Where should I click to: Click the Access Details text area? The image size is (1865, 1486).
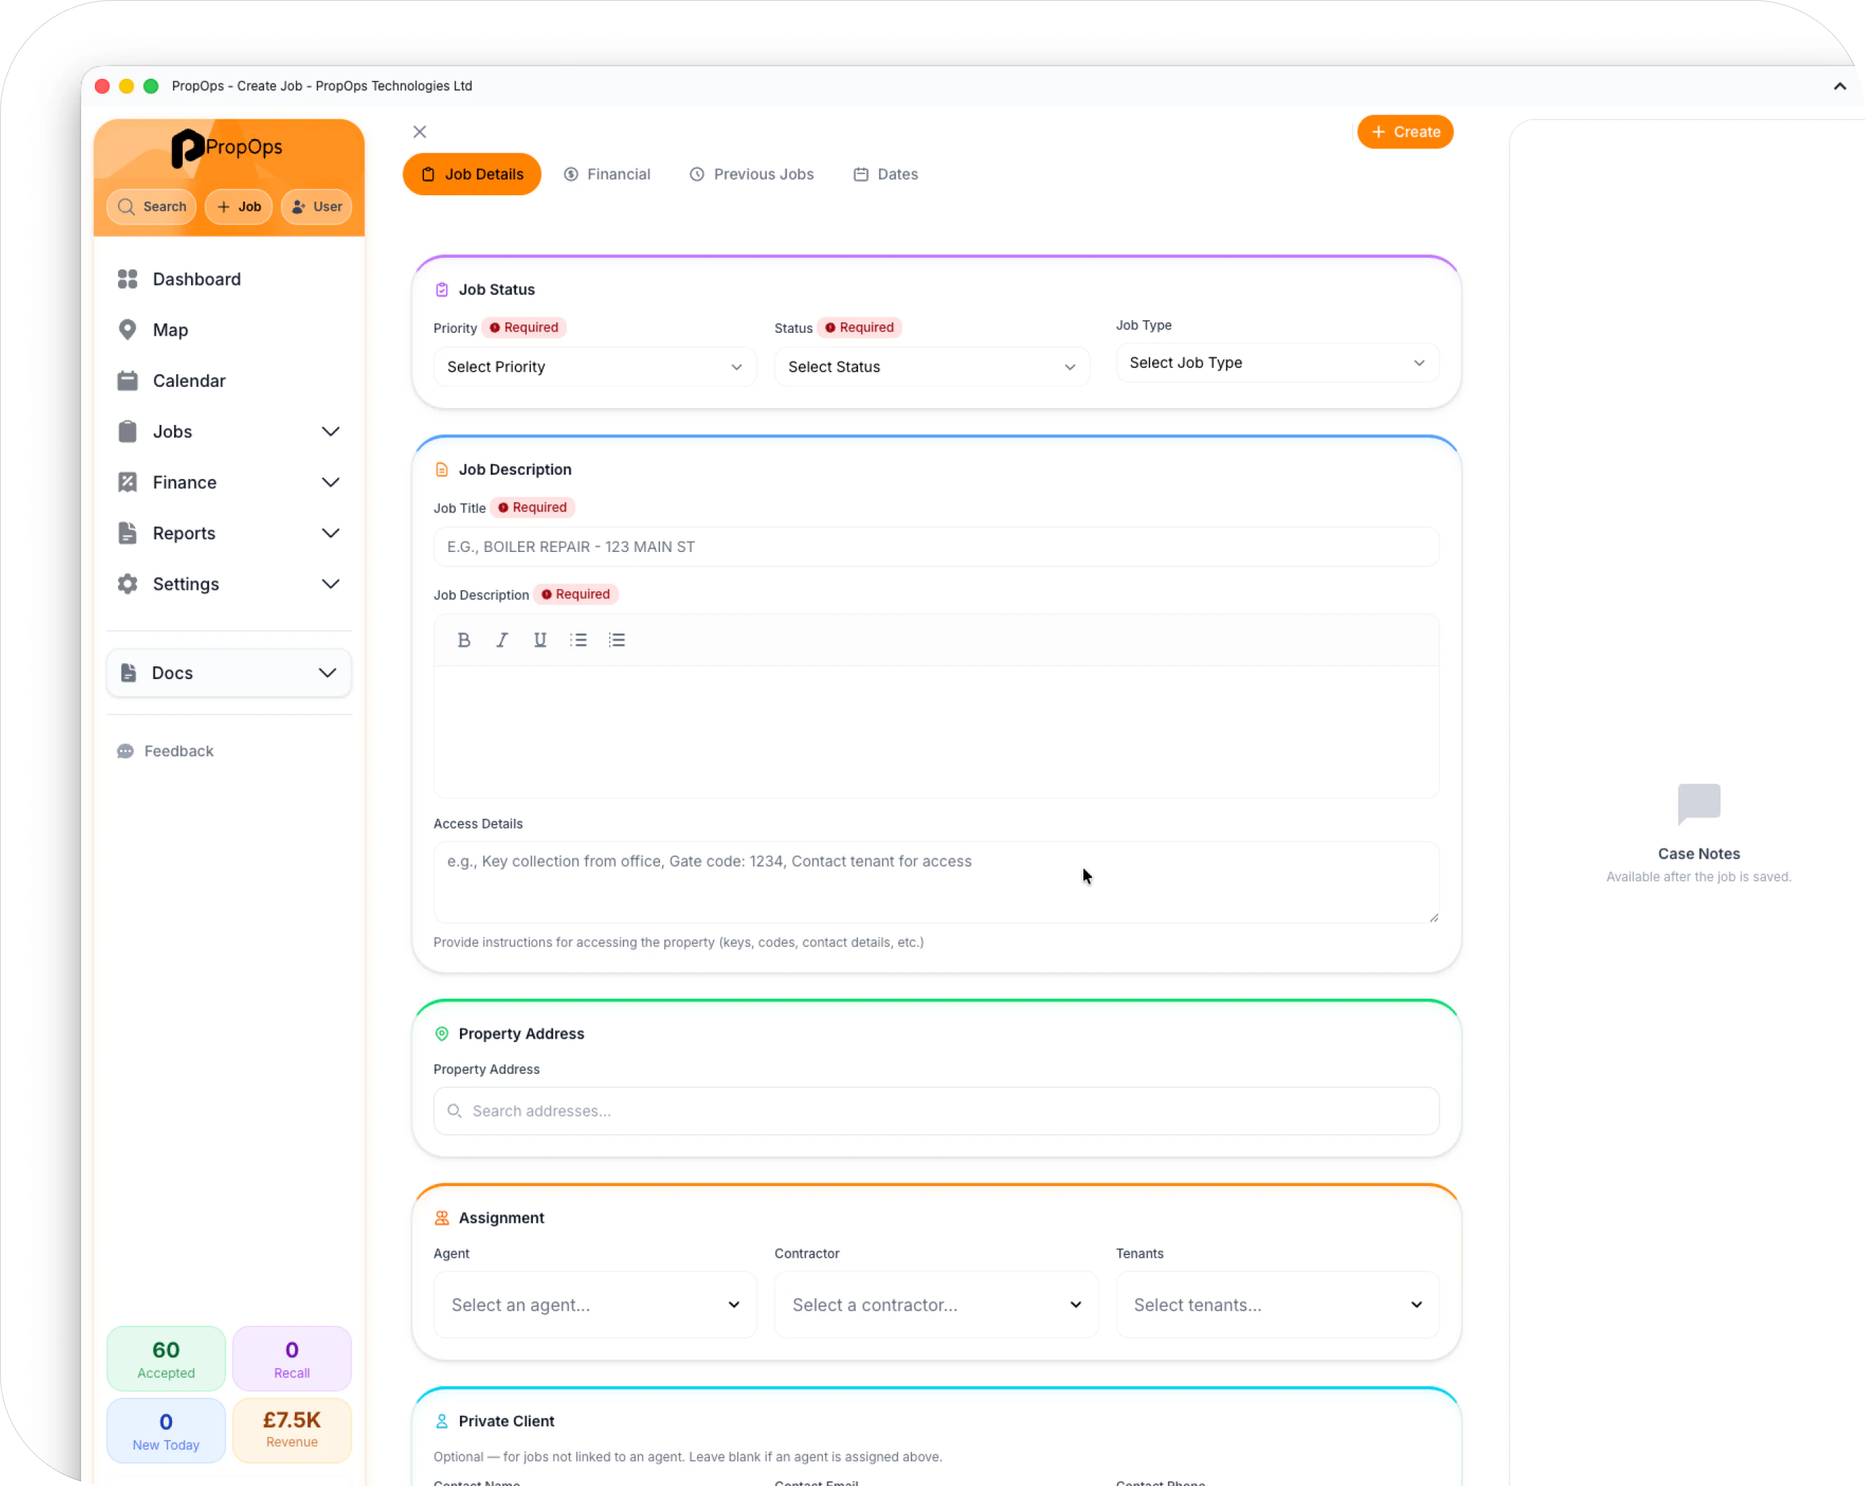(937, 883)
